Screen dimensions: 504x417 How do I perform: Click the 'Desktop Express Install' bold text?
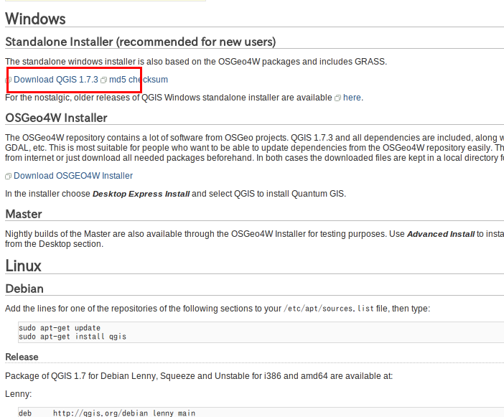point(141,194)
